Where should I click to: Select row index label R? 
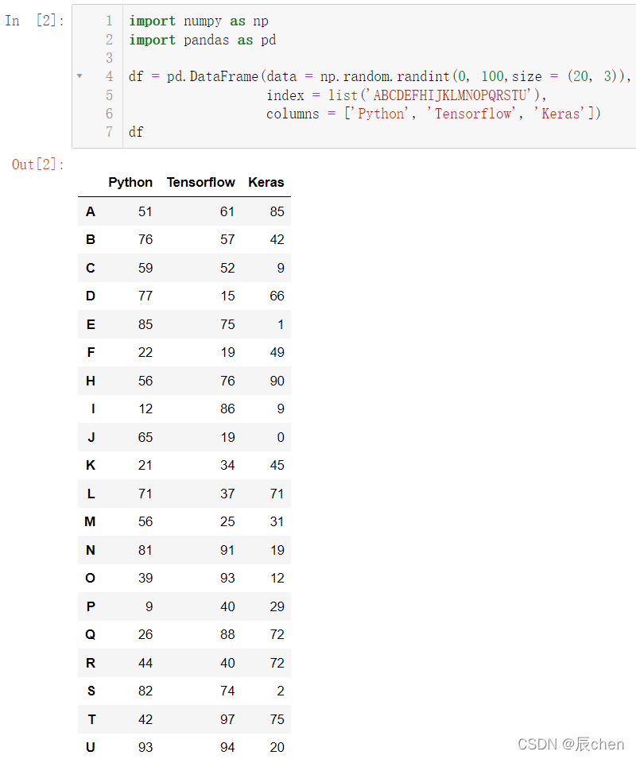tap(91, 663)
